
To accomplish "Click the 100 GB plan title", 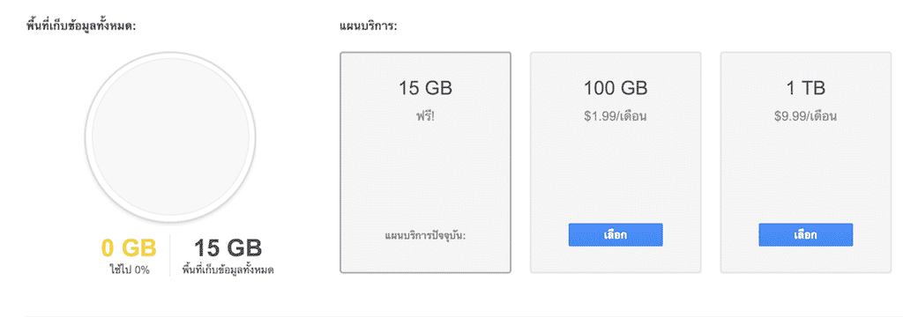I will 615,88.
